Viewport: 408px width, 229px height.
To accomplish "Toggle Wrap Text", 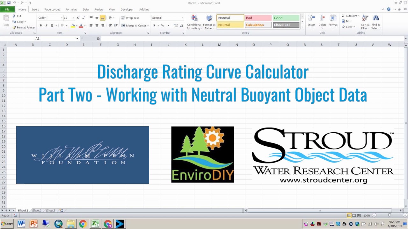I will pyautogui.click(x=130, y=18).
